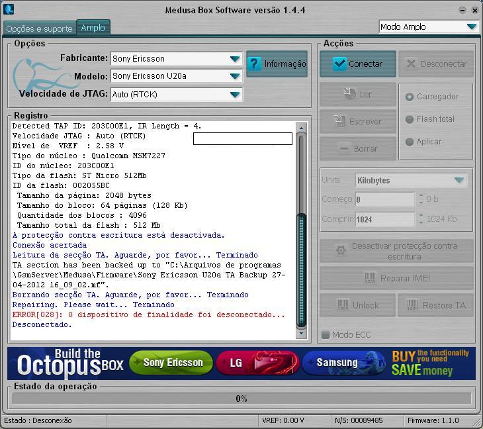The height and width of the screenshot is (429, 483).
Task: Click the BUY functionality SAVE money banner
Action: (x=430, y=363)
